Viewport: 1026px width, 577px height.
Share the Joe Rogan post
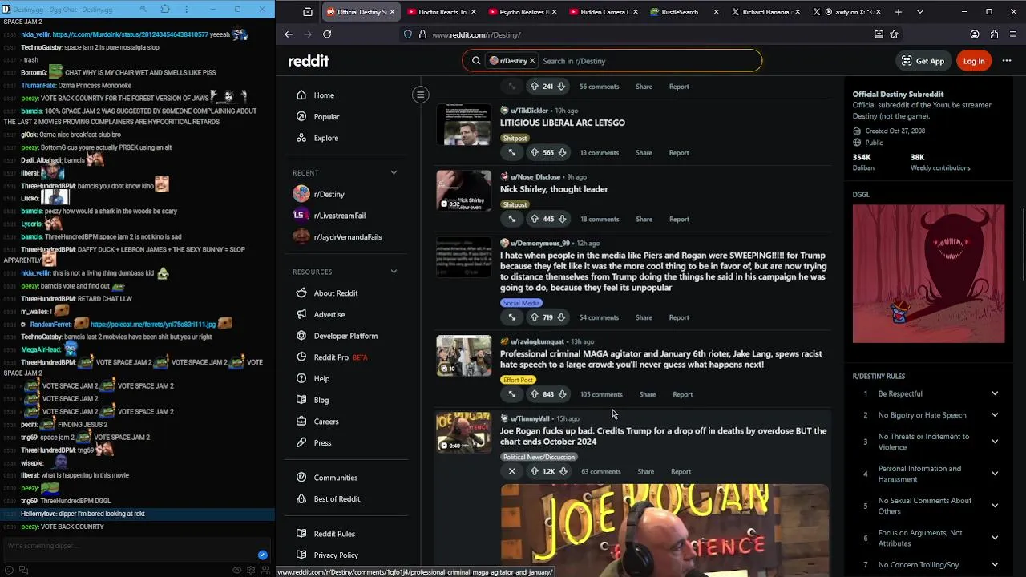point(645,471)
